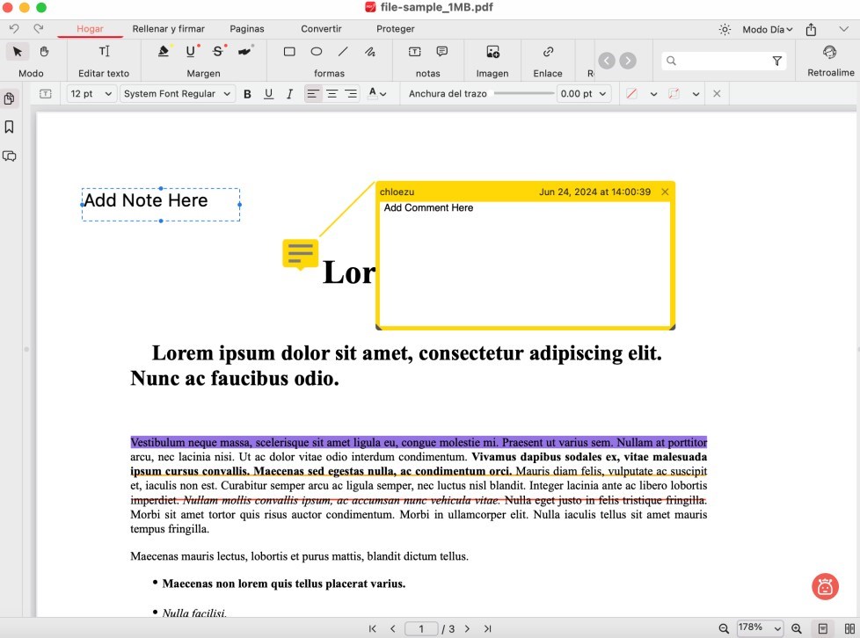The width and height of the screenshot is (860, 638).
Task: Toggle italic formatting in the format bar
Action: click(289, 93)
